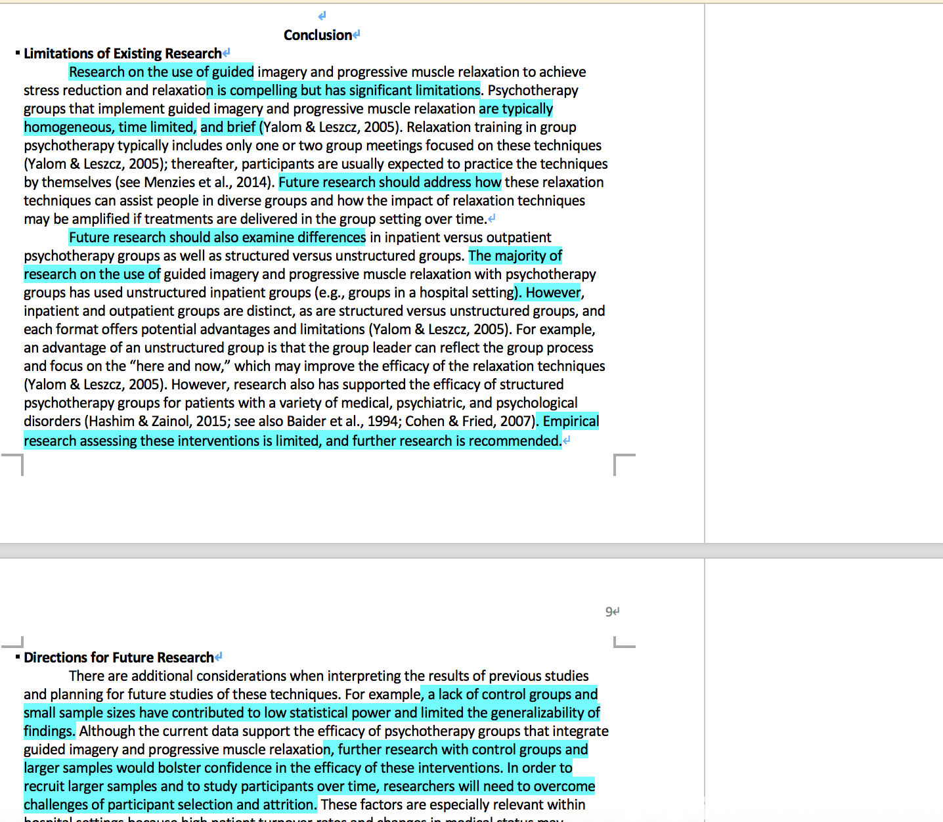Click highlighted 'challenges of participant selection and attrition'

point(170,805)
